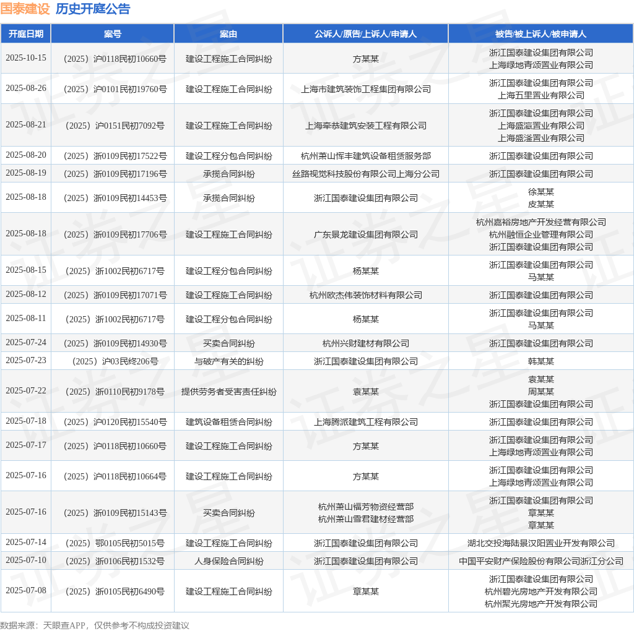Click the 国泰建设 title text

(x=25, y=9)
